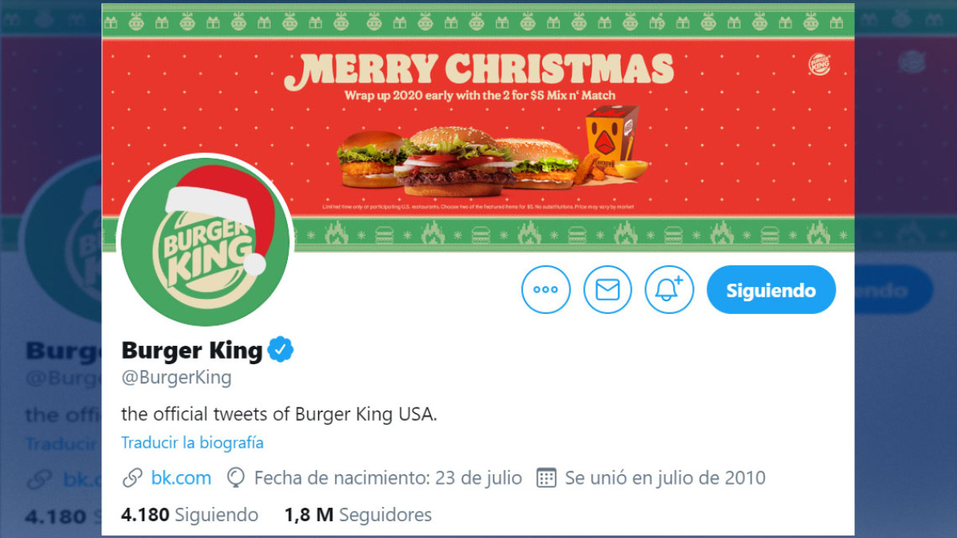Viewport: 957px width, 538px height.
Task: Toggle following with the Siguiendo button
Action: coord(770,289)
